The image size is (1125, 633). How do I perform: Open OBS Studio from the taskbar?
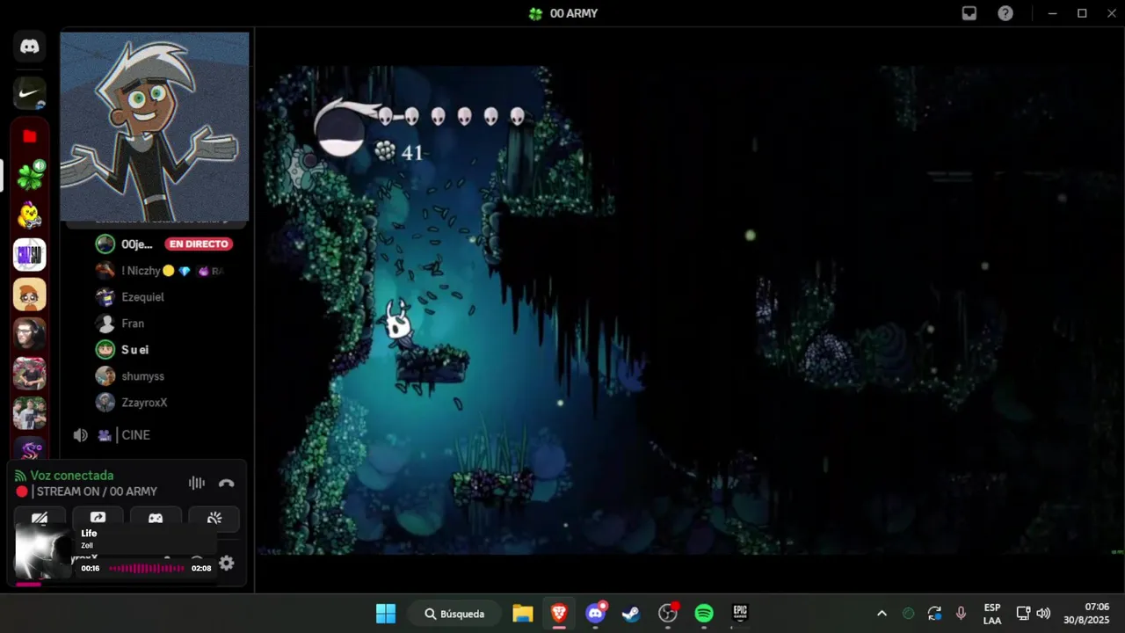coord(668,614)
